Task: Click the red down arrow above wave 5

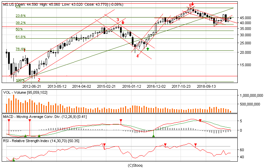Action: point(193,4)
